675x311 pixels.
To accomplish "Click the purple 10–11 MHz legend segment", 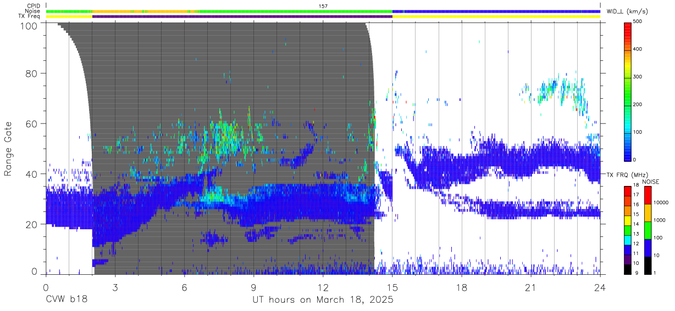I will [x=628, y=258].
